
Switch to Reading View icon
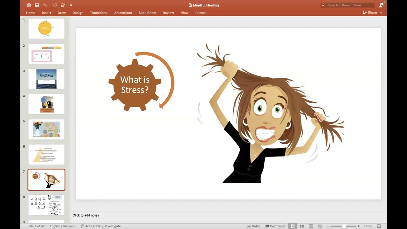(311, 226)
